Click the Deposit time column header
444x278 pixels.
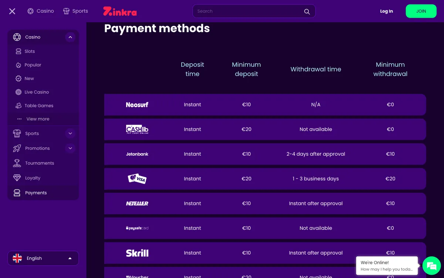coord(192,69)
